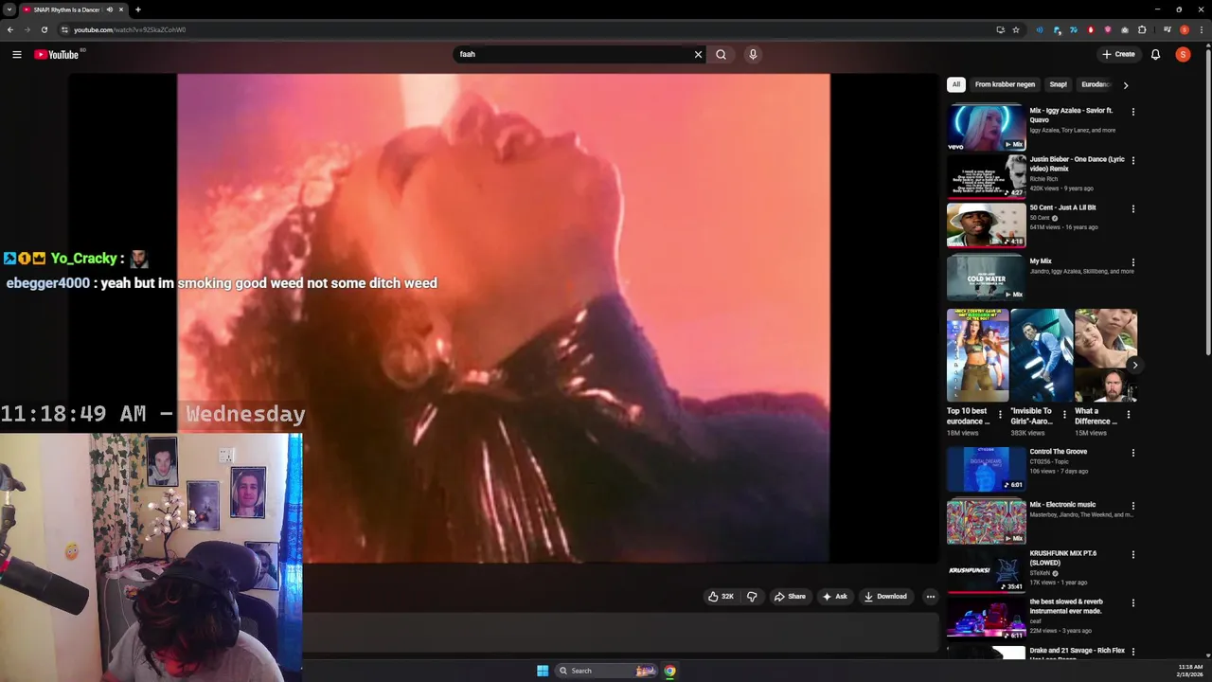This screenshot has width=1212, height=682.
Task: Open best slowed & reverb instrumental video
Action: click(1066, 606)
